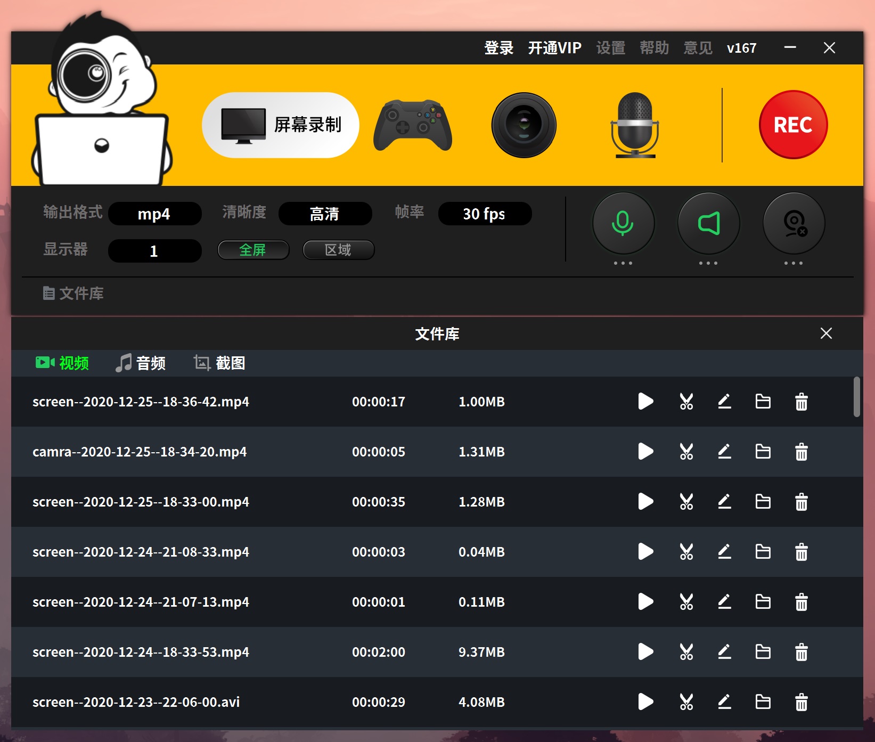
Task: Trim camra--2020-12-25--18-34-20.mp4 with scissors
Action: [x=686, y=452]
